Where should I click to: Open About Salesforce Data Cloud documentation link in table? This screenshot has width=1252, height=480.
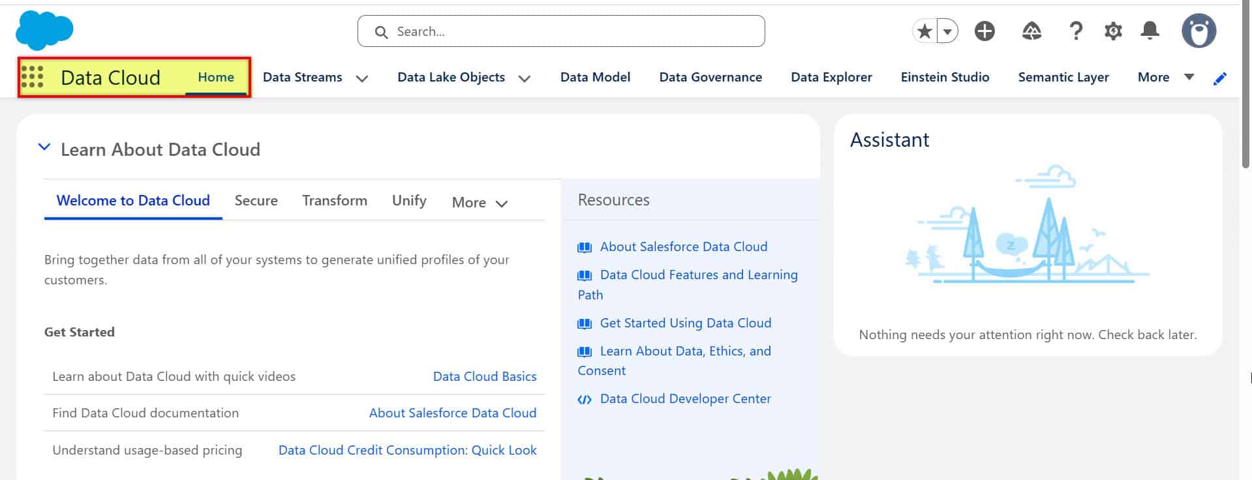point(453,413)
